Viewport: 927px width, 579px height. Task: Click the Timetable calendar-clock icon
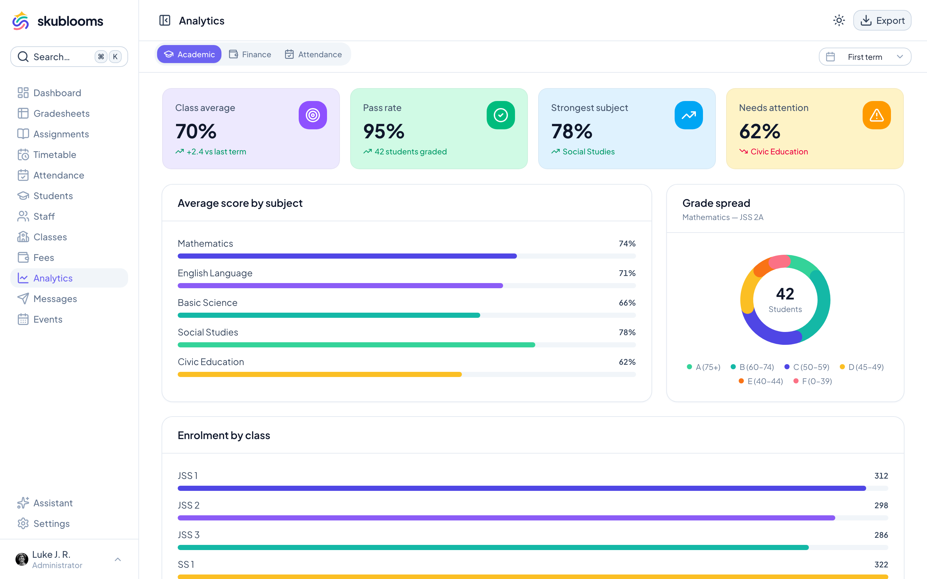pos(23,155)
